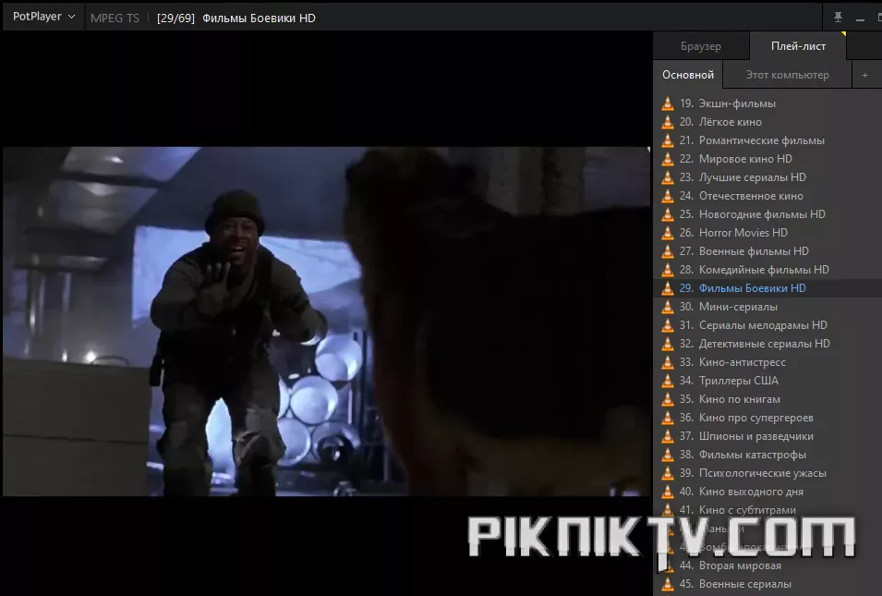Add a new playlist with the plus button

864,75
